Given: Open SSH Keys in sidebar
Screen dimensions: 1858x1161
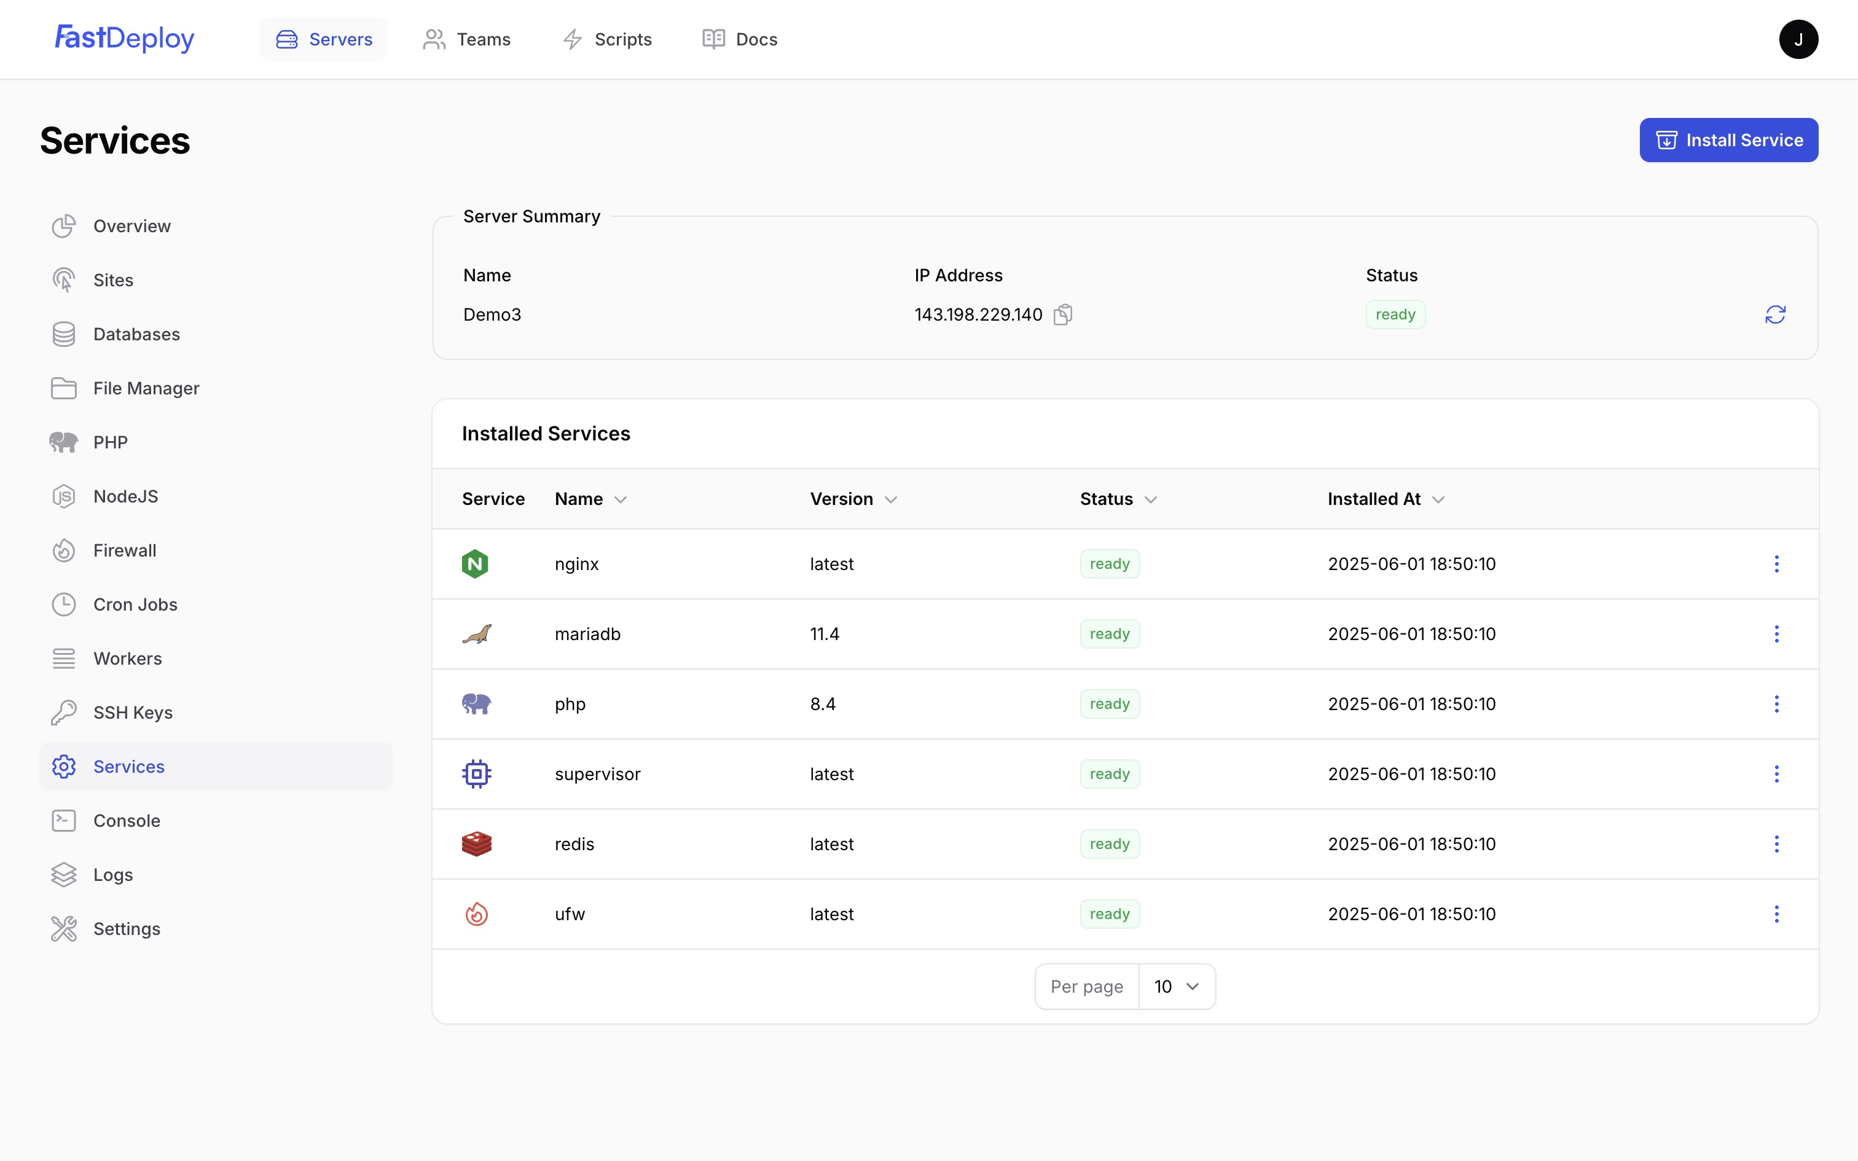Looking at the screenshot, I should (216, 713).
